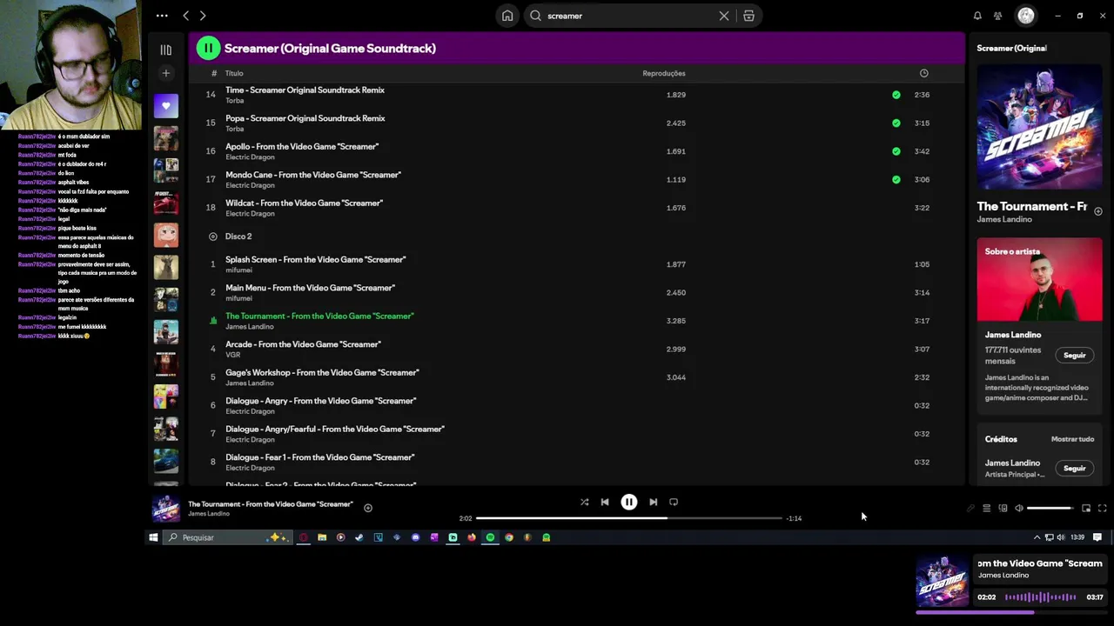The height and width of the screenshot is (626, 1114).
Task: Select the Gage's Workshop track
Action: point(576,377)
